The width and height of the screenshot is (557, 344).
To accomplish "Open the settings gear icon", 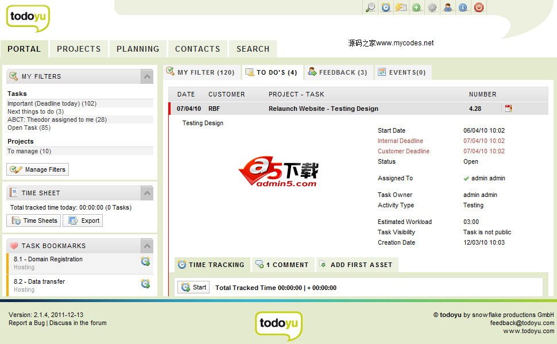I will [x=432, y=7].
